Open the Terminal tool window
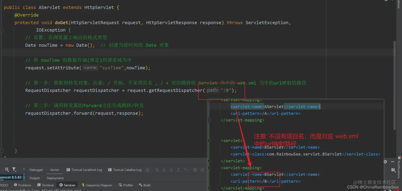The height and width of the screenshot is (191, 402). pos(45,185)
